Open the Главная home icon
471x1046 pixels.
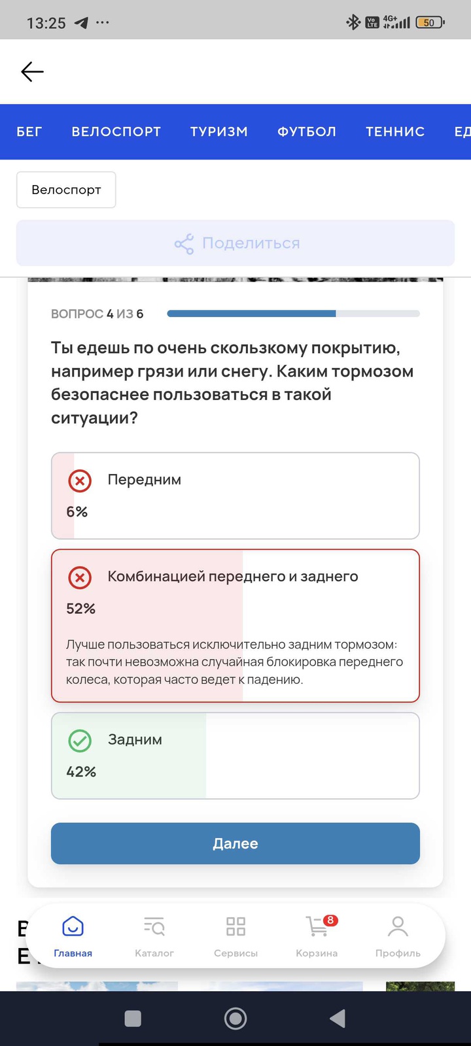[73, 926]
